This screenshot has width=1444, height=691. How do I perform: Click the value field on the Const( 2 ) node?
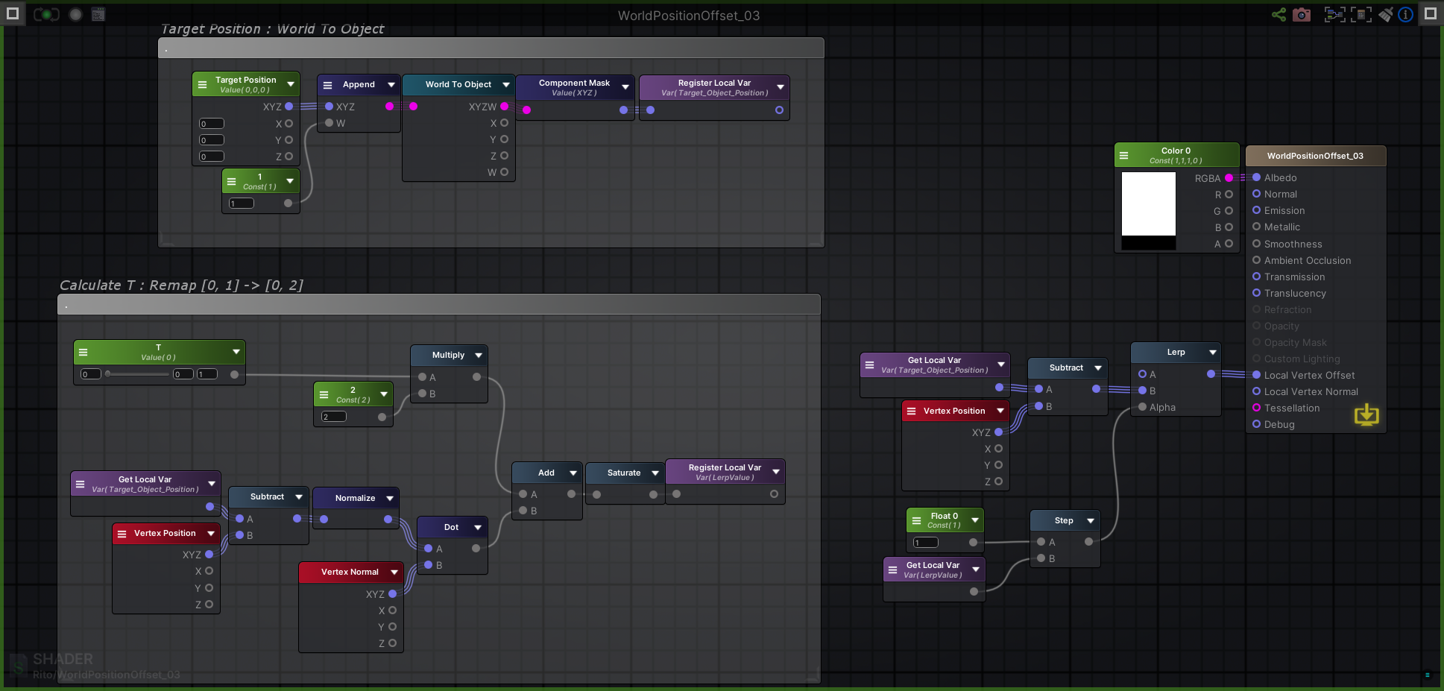click(x=333, y=417)
